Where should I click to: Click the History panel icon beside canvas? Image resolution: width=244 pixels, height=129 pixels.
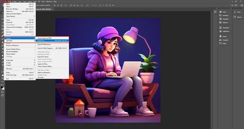click(x=215, y=12)
